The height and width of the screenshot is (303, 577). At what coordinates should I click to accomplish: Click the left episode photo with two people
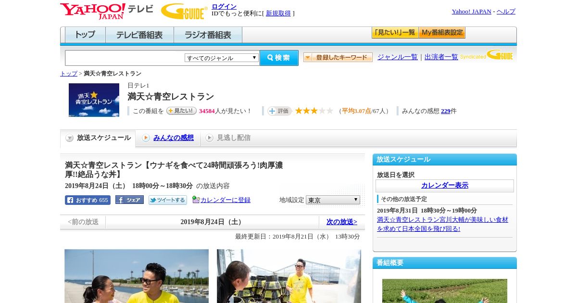[137, 276]
